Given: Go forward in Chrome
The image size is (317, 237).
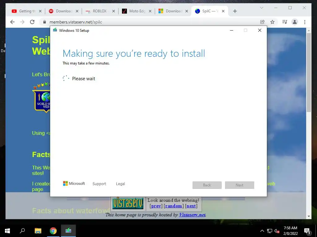Looking at the screenshot, I should pos(22,22).
